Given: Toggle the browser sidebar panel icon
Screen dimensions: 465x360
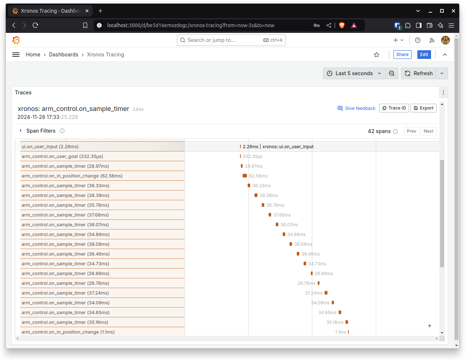Looking at the screenshot, I should 419,25.
